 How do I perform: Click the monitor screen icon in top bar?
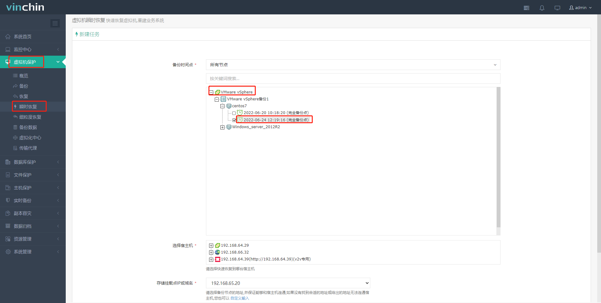click(x=557, y=8)
